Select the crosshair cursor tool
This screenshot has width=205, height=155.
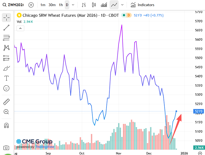coord(6,18)
